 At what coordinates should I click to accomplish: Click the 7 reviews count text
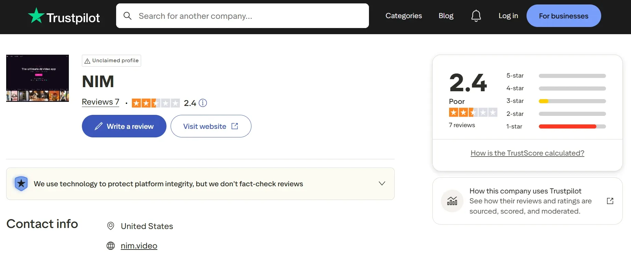pyautogui.click(x=462, y=125)
